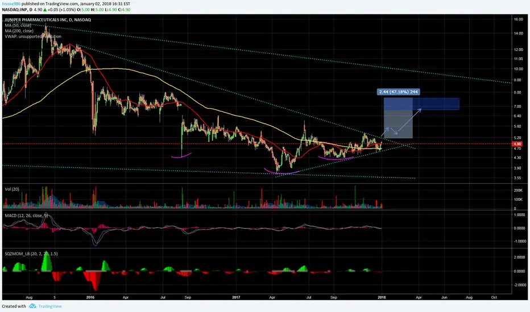Click the NASDAQ:JNP ticker text in header
This screenshot has width=530, height=312.
(15, 10)
